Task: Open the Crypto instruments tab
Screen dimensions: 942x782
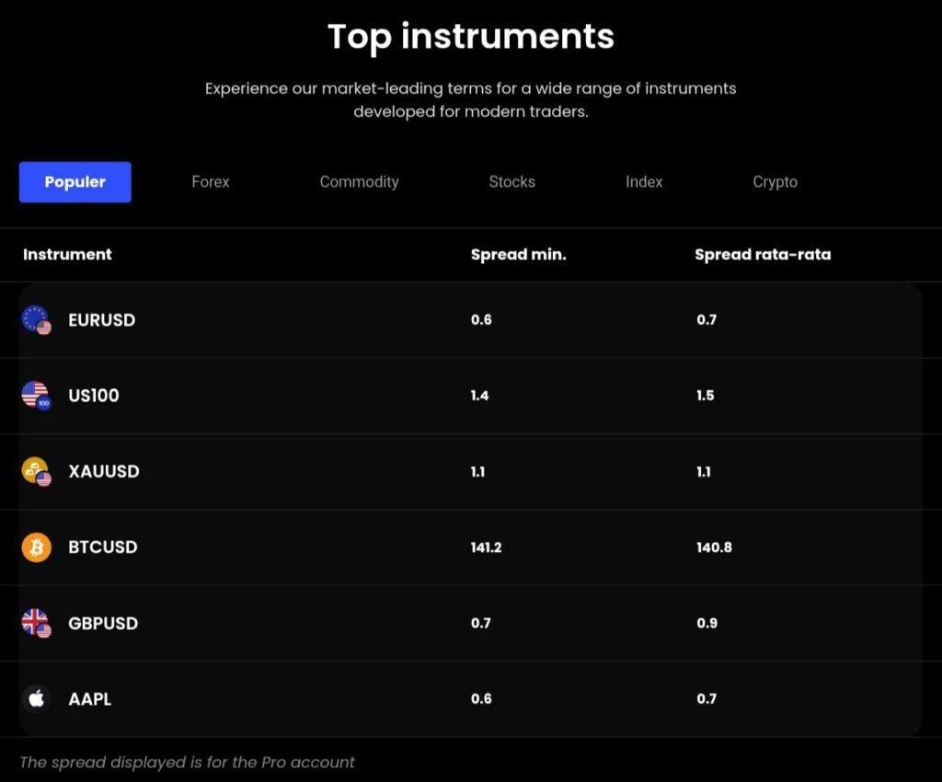Action: (775, 181)
